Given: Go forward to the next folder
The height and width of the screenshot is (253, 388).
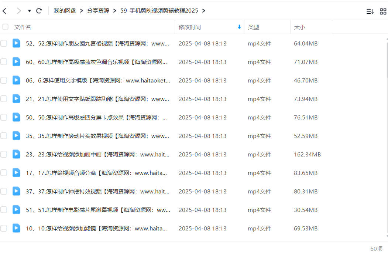Looking at the screenshot, I should [19, 11].
